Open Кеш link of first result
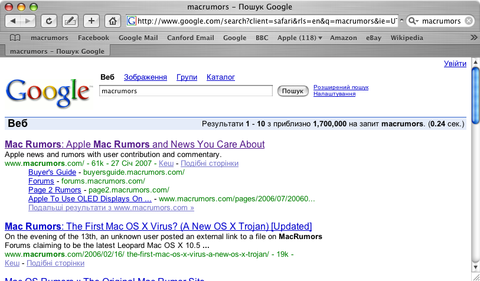Viewport: 480px width, 281px height. (x=166, y=164)
